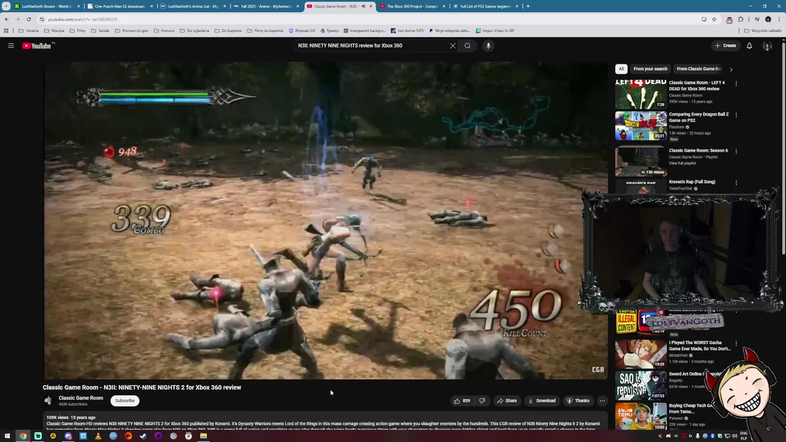
Task: Open more actions ellipsis under video
Action: pos(602,401)
